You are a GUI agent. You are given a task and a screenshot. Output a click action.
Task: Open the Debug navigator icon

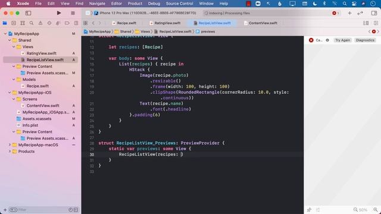coord(58,23)
